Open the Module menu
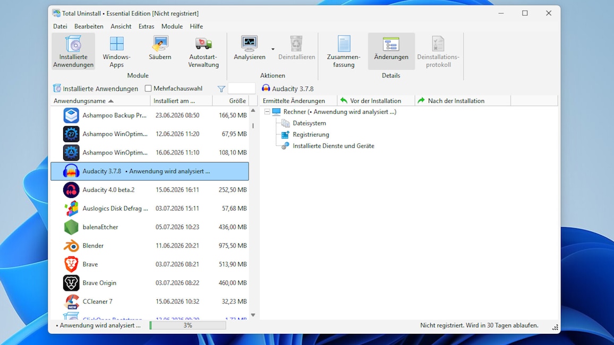 (x=172, y=26)
